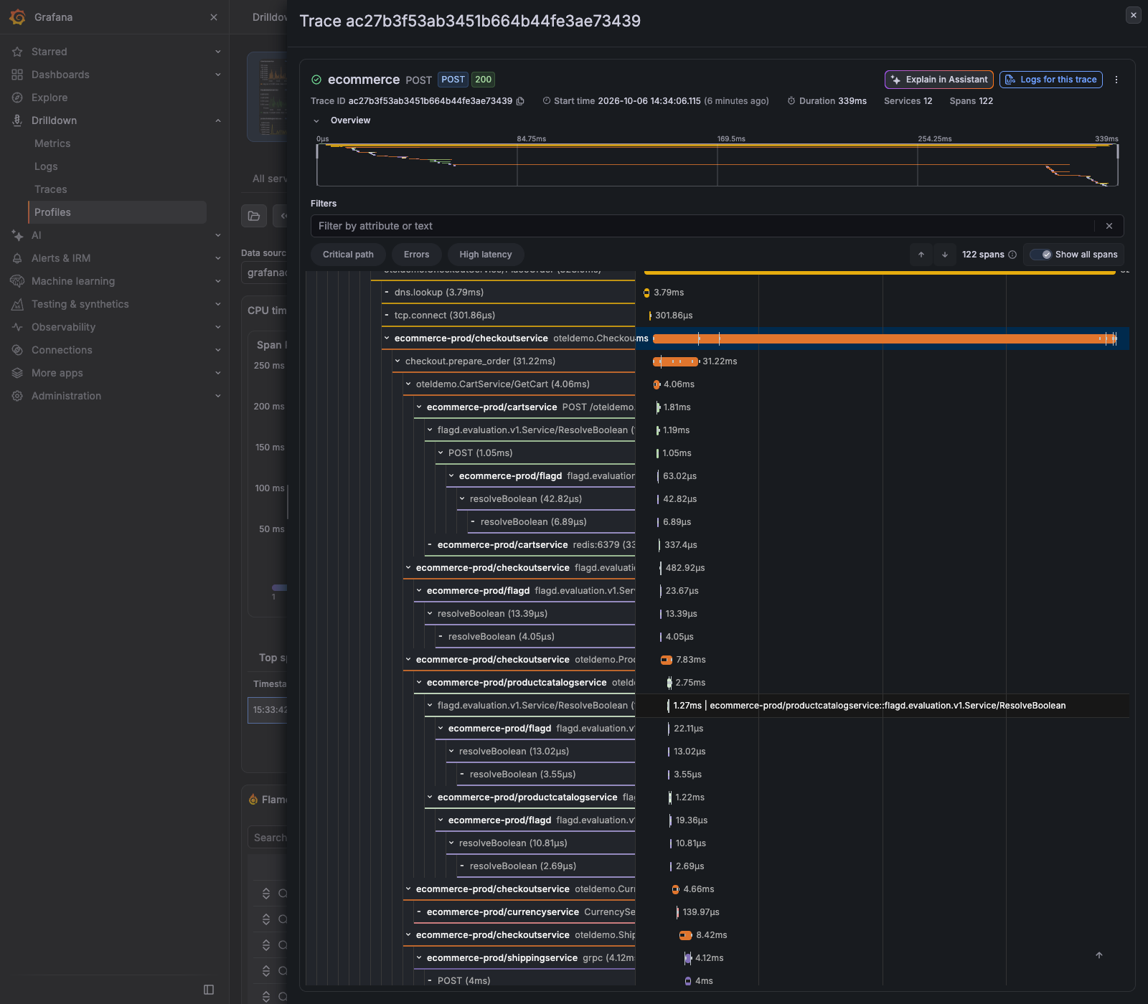This screenshot has height=1004, width=1148.
Task: Click the resolveBoolean (6.89µs) span
Action: pyautogui.click(x=533, y=522)
